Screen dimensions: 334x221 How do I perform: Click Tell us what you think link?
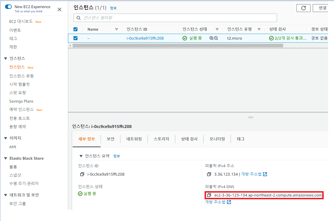coord(29,11)
